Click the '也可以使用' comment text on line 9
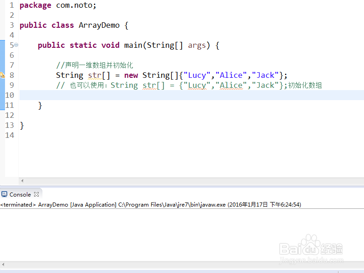Image resolution: width=364 pixels, height=273 pixels. pos(87,85)
